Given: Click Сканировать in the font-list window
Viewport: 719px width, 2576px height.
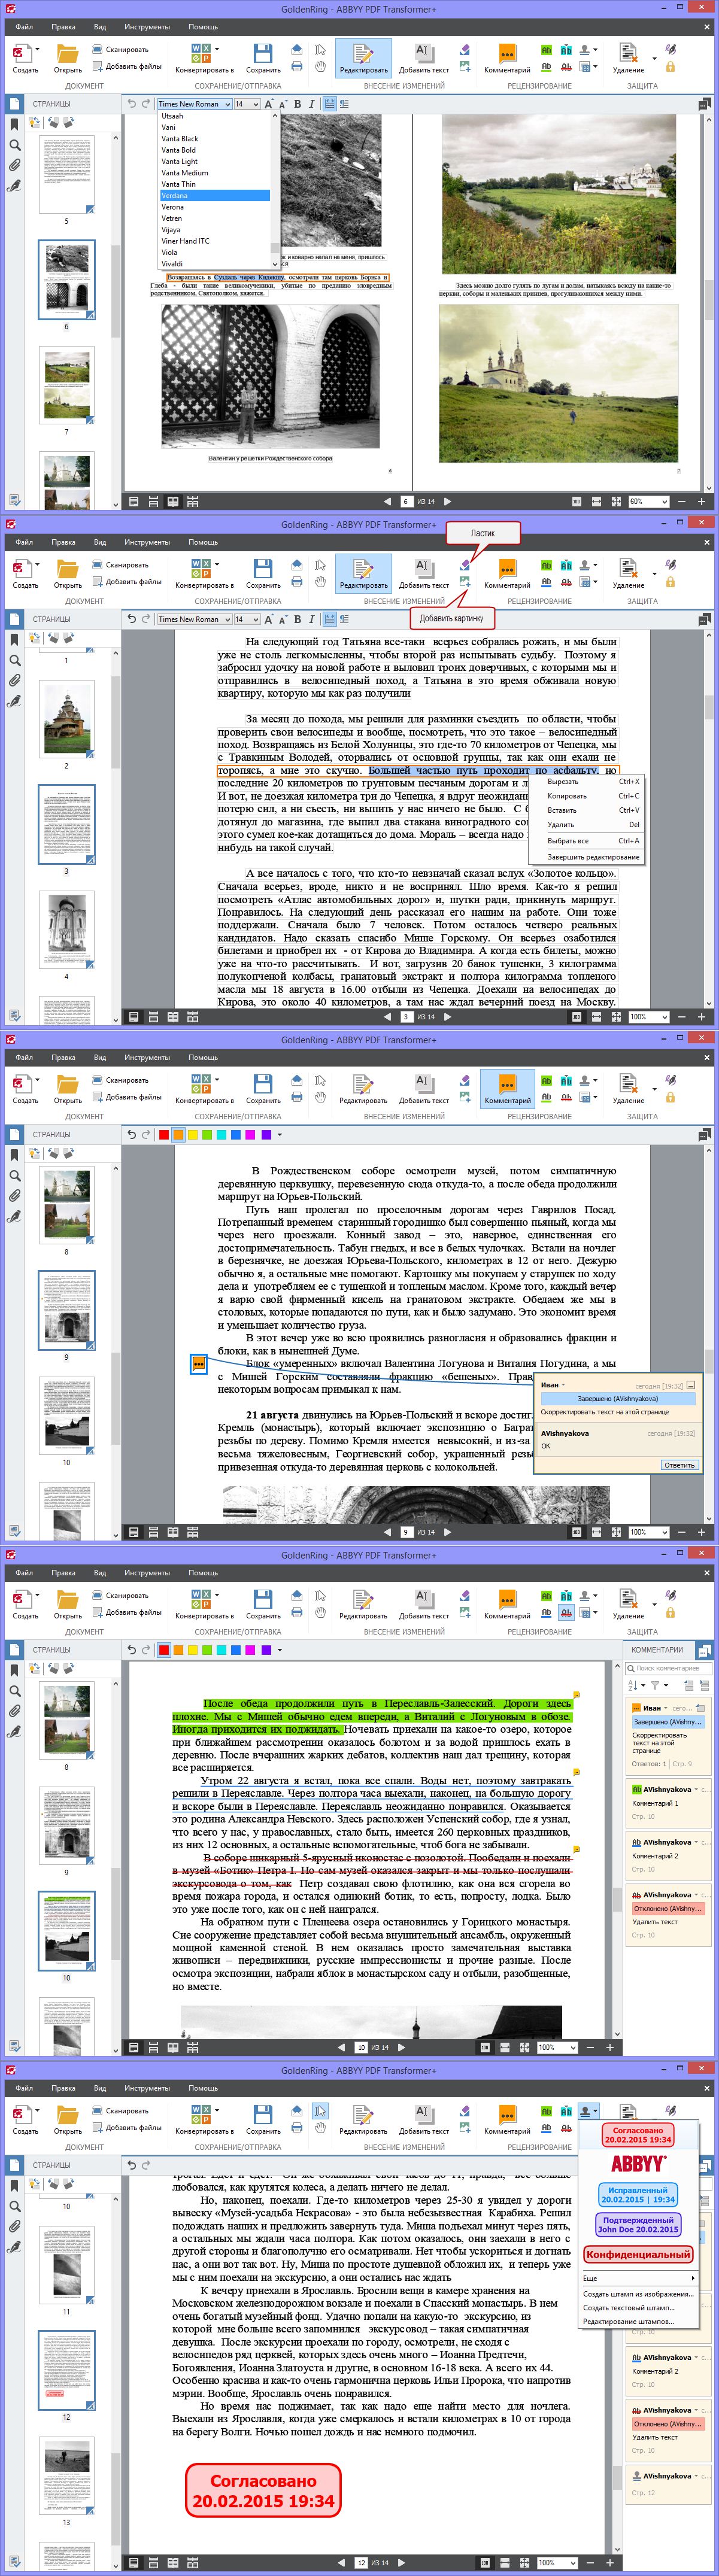Looking at the screenshot, I should coord(120,49).
